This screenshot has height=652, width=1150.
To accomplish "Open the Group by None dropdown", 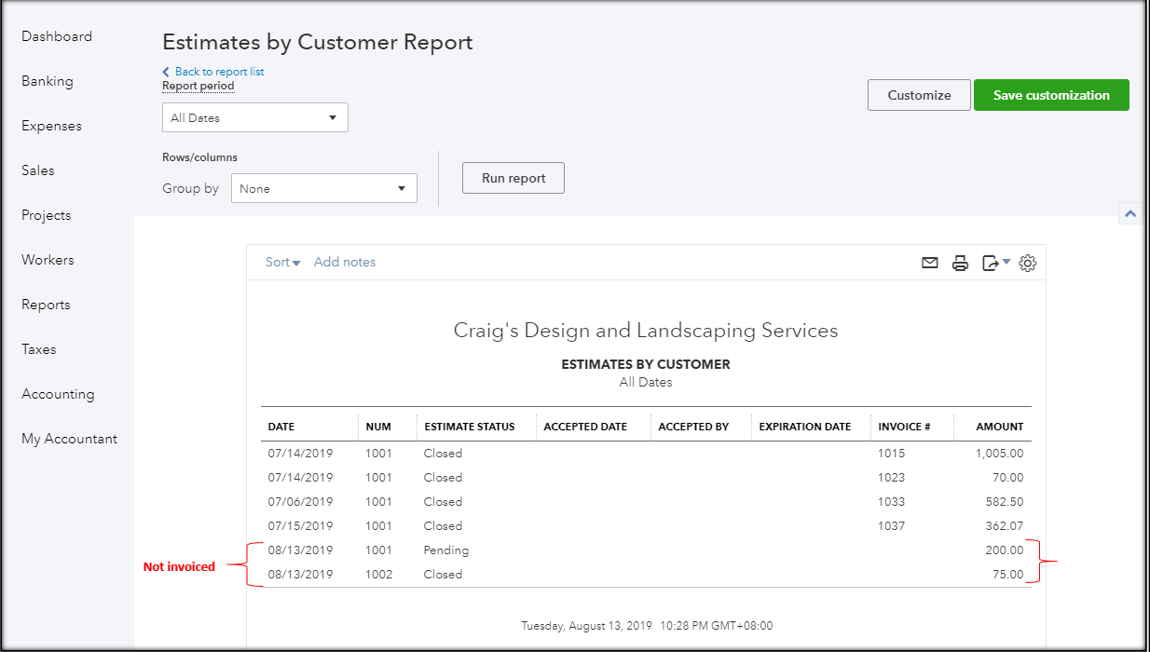I will tap(323, 188).
